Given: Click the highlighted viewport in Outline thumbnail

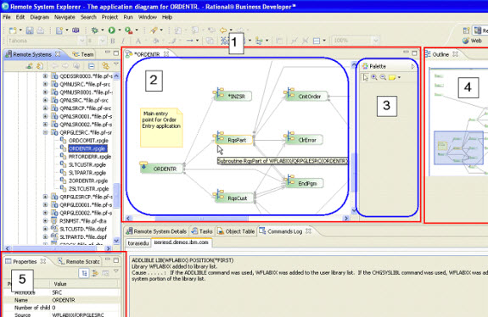Looking at the screenshot, I should click(x=459, y=147).
